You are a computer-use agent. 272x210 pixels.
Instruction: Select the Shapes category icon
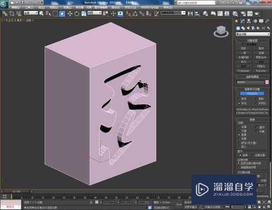243,28
